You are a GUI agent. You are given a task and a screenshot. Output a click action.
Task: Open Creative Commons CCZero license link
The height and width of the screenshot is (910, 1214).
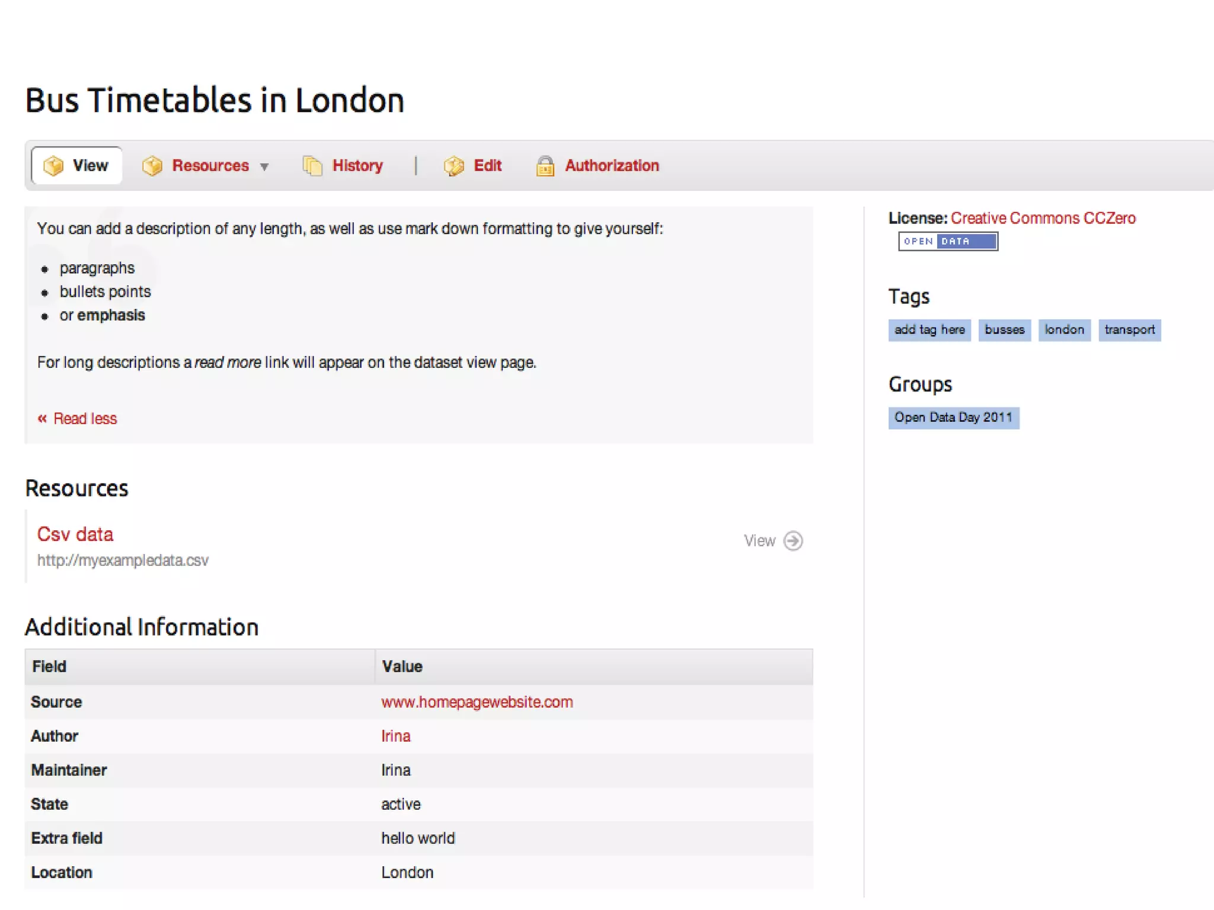1043,218
